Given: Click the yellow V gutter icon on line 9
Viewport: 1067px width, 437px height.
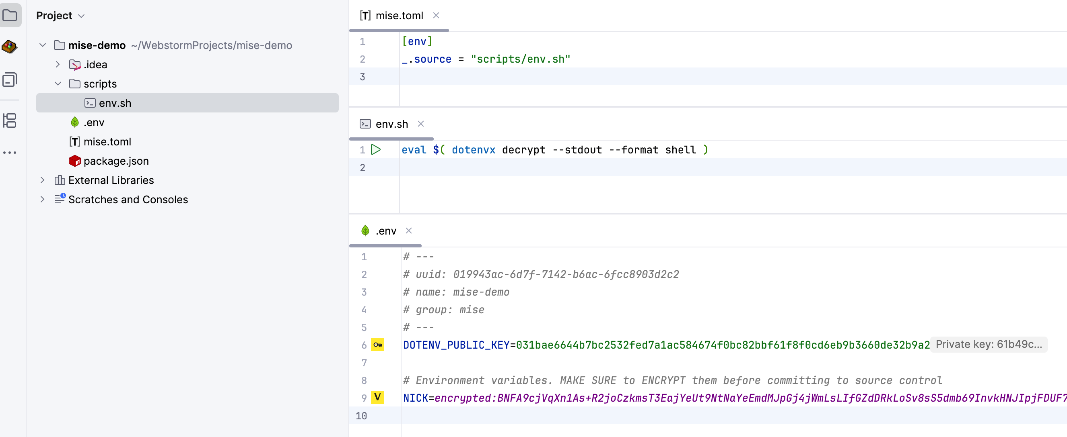Looking at the screenshot, I should (x=377, y=398).
